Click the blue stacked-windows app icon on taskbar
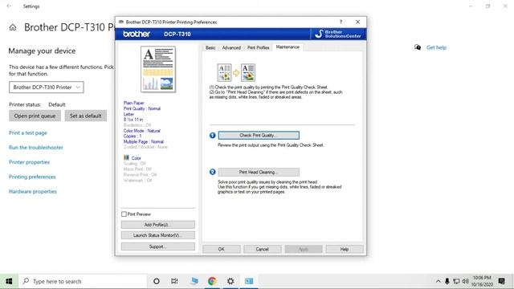The image size is (514, 289). pos(194,281)
